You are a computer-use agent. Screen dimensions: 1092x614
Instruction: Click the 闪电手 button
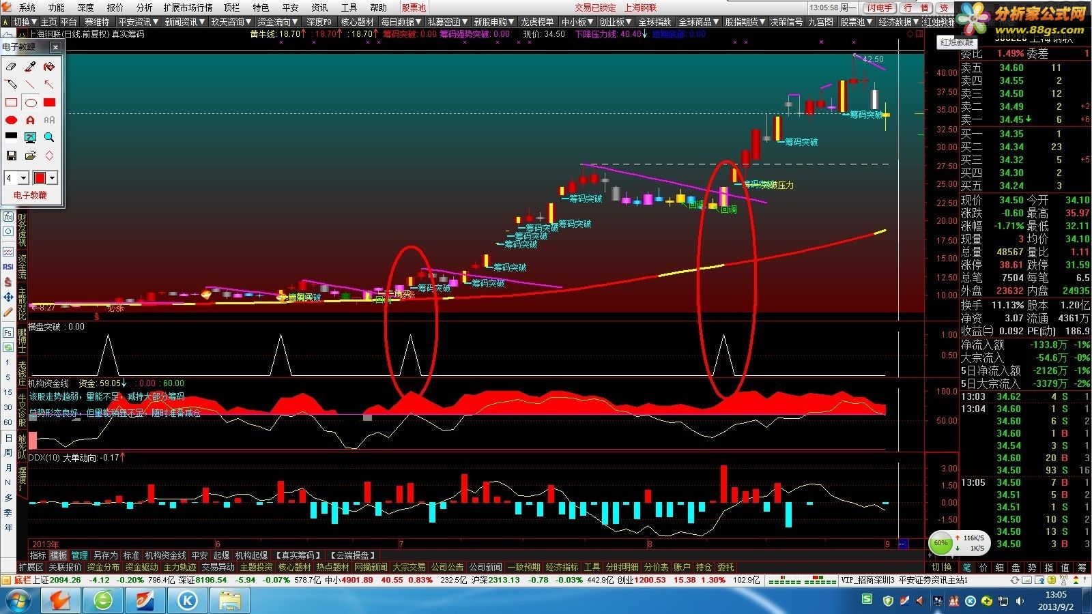pyautogui.click(x=880, y=8)
